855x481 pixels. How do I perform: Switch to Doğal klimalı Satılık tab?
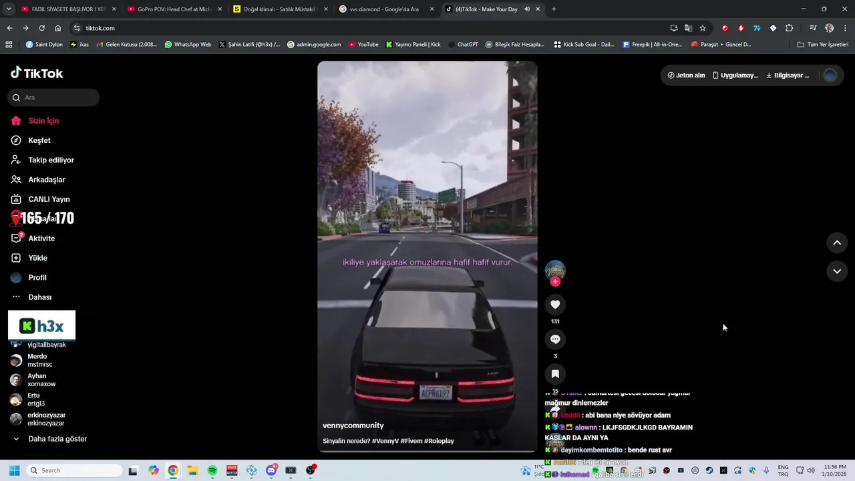[280, 9]
